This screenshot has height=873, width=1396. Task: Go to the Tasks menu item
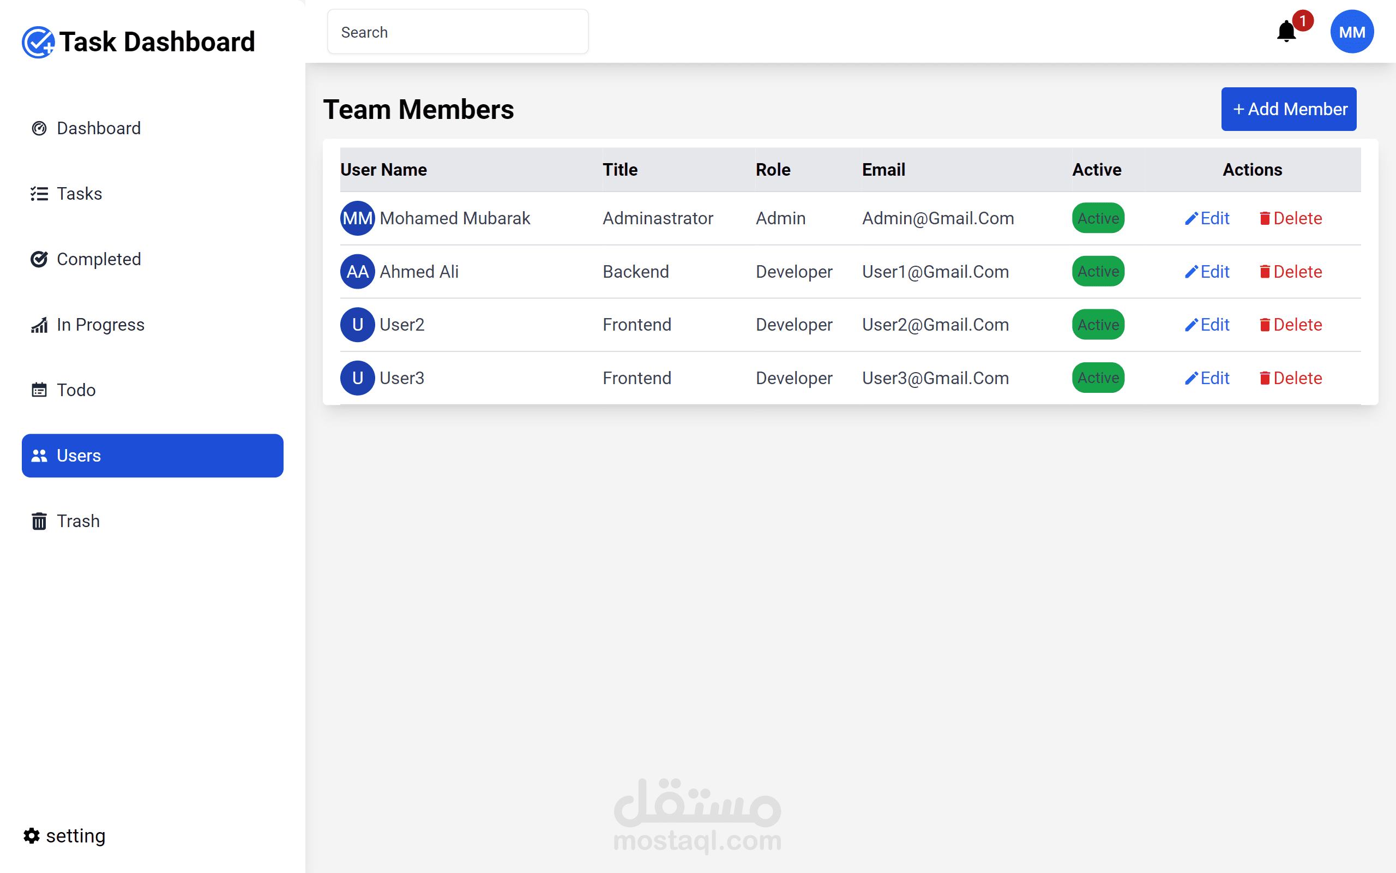[79, 194]
